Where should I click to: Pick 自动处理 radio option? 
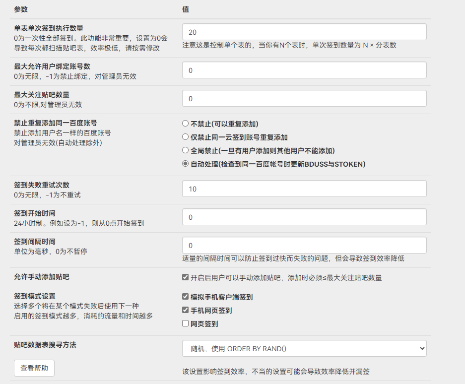coord(186,164)
